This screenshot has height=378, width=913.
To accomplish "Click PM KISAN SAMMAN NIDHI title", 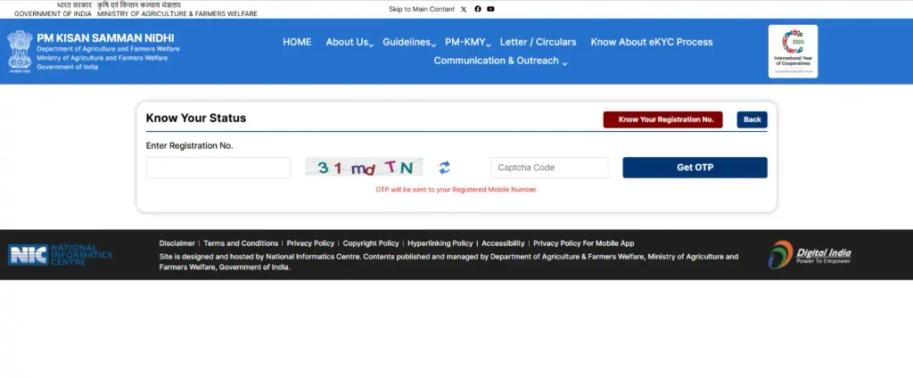I will (x=105, y=38).
